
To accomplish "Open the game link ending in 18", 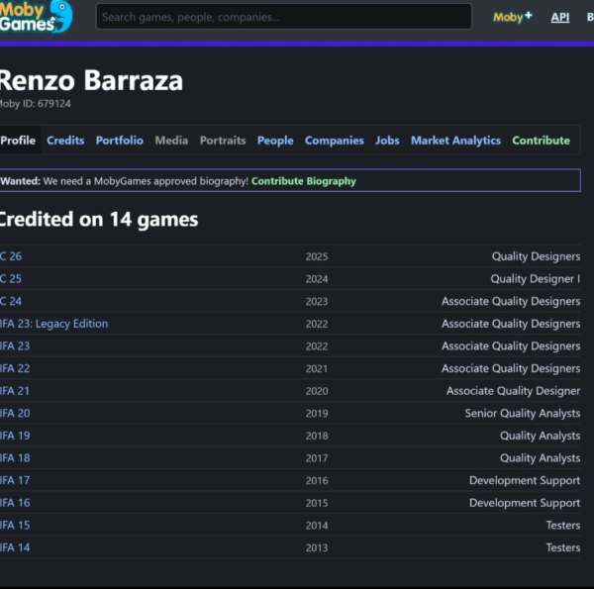I will (x=15, y=457).
